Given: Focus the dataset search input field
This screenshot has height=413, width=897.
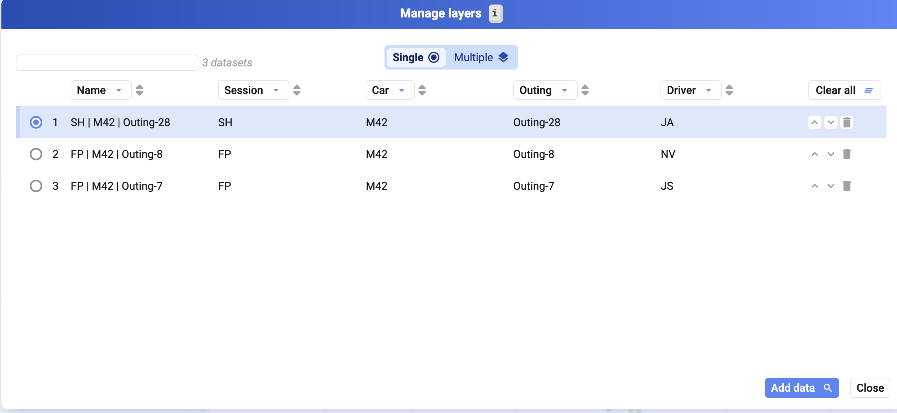Looking at the screenshot, I should pos(107,63).
